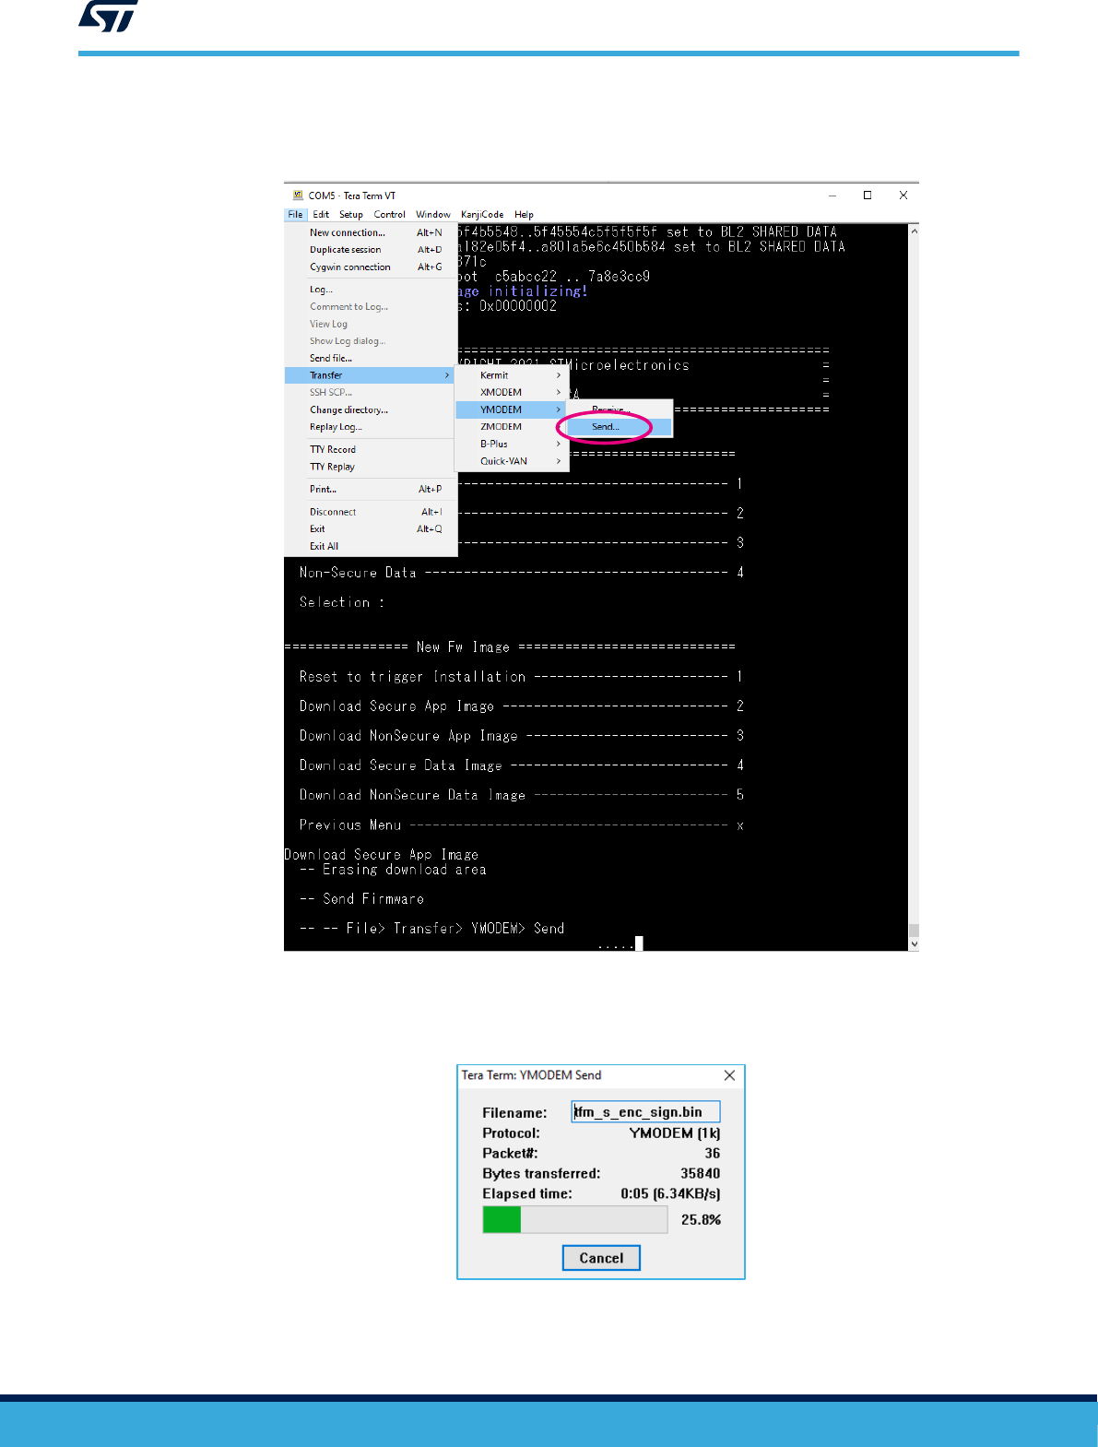Expand the ZMODEM transfer submenu
1098x1447 pixels.
(x=512, y=427)
